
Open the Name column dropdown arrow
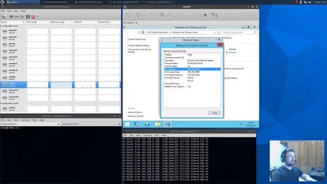[x=24, y=22]
